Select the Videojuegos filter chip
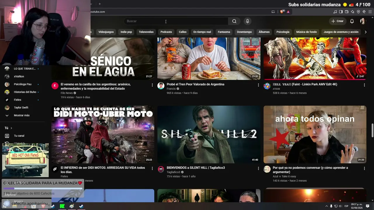The width and height of the screenshot is (374, 210). (106, 32)
